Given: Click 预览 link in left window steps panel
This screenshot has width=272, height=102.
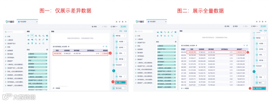Looking at the screenshot, I should click(x=121, y=31).
